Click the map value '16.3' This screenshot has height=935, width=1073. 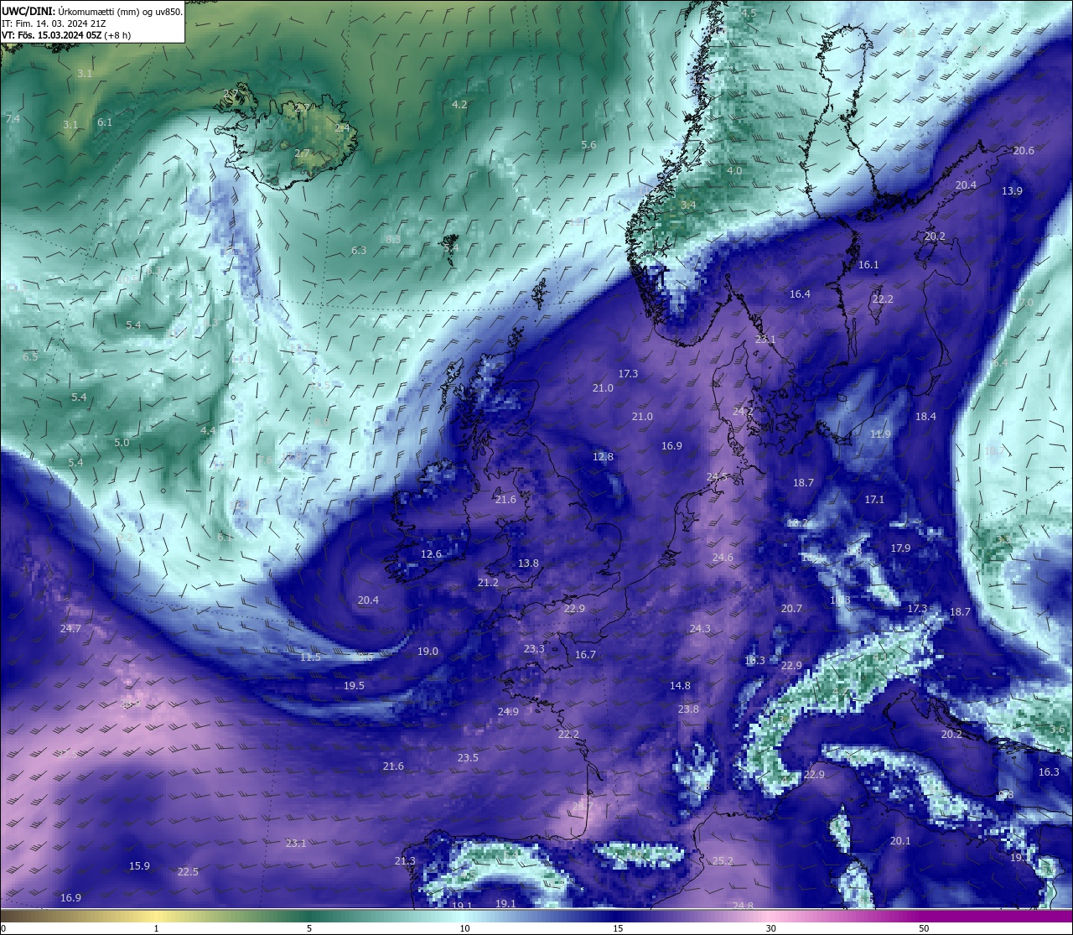(x=1049, y=771)
